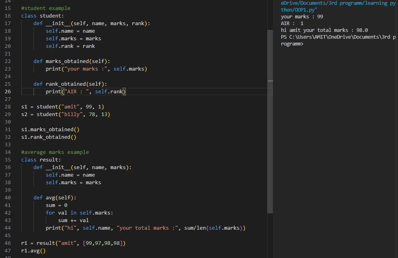Click the "s1.marks_obtained()" call

pyautogui.click(x=50, y=129)
